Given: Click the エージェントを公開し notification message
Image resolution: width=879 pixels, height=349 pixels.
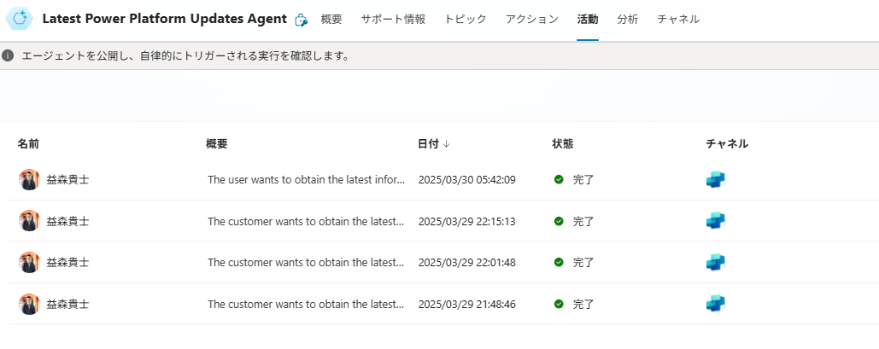Looking at the screenshot, I should [x=185, y=56].
